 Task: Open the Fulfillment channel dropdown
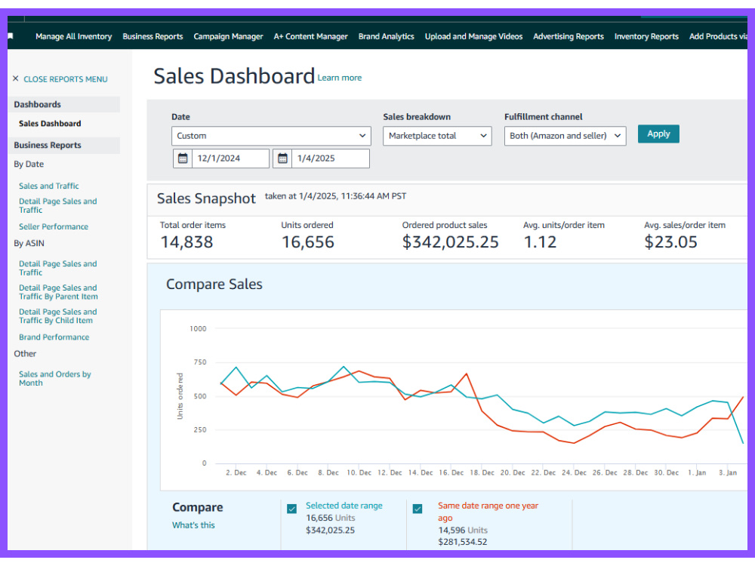(565, 136)
